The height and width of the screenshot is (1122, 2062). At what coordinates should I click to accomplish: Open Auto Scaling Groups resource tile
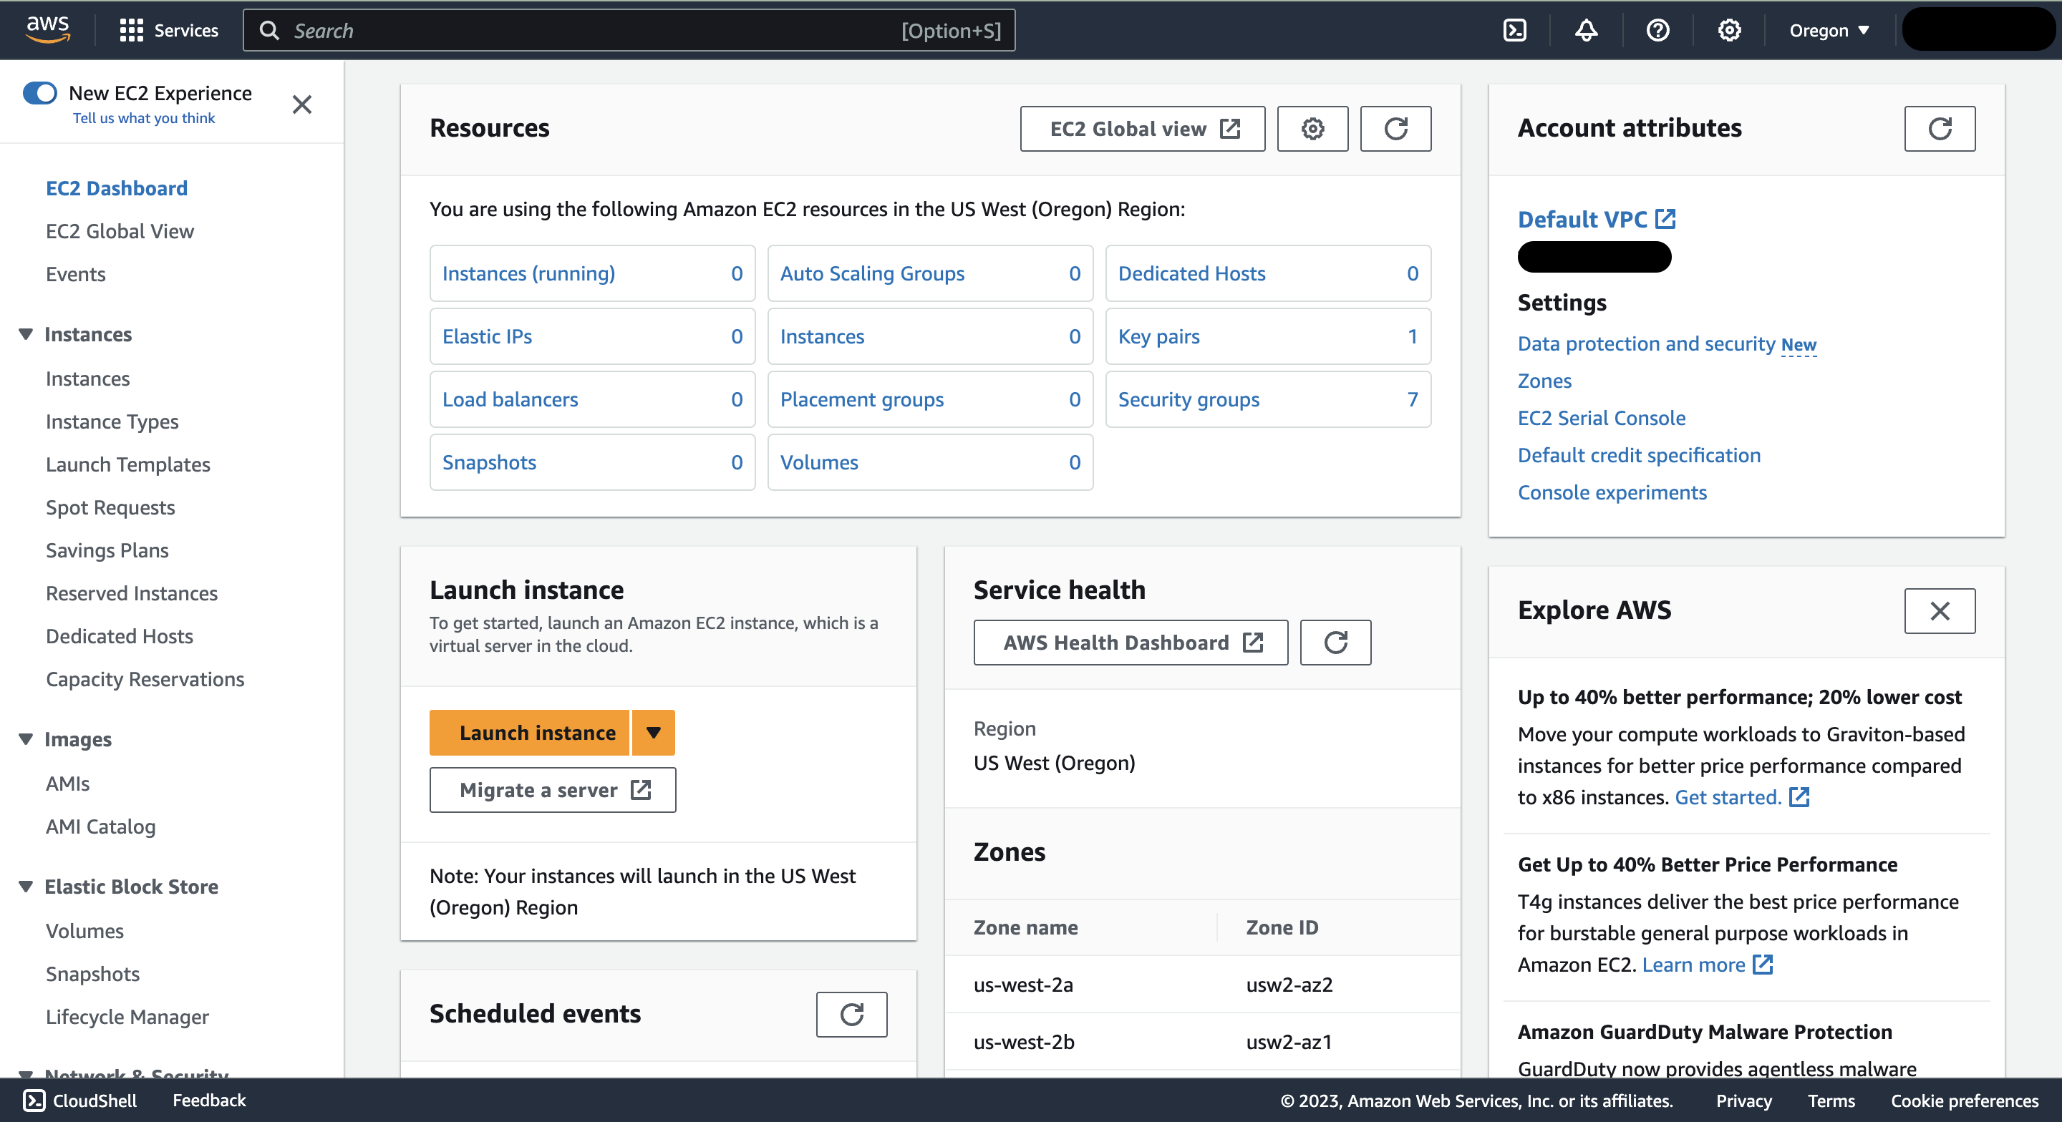pyautogui.click(x=930, y=273)
